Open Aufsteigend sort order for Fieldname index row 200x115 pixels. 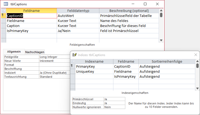pos(167,71)
